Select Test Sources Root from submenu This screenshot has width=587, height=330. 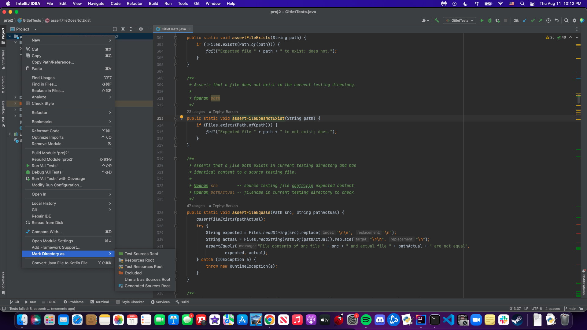click(x=141, y=254)
